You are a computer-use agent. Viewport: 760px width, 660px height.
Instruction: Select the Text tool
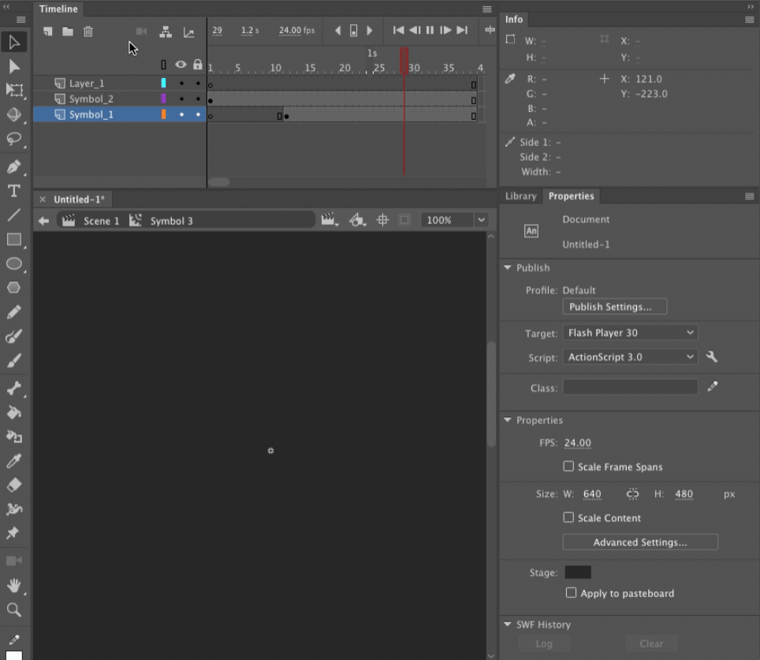pyautogui.click(x=16, y=190)
